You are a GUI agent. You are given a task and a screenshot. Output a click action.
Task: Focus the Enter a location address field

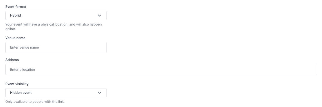pos(161,69)
